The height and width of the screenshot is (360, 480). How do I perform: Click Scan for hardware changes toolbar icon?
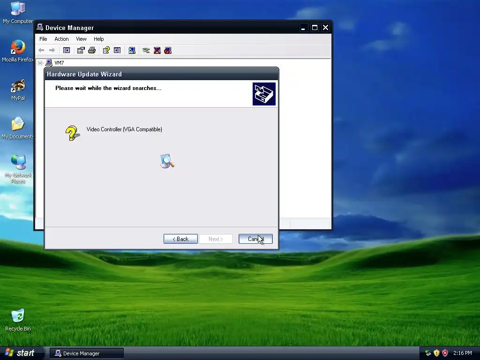click(132, 50)
